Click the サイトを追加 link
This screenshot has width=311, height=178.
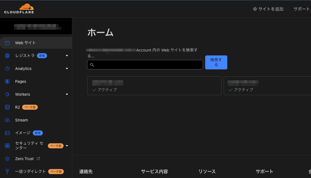[x=268, y=9]
